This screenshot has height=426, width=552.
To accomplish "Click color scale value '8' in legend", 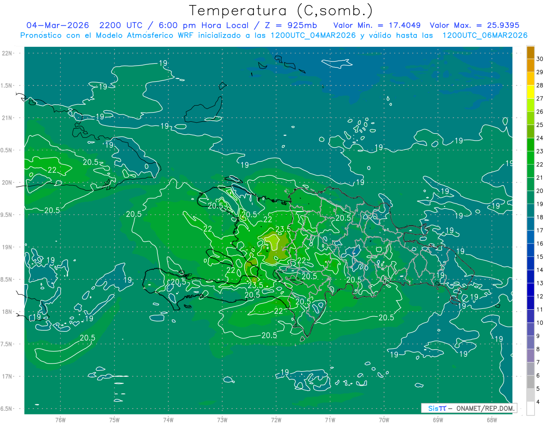I will 539,349.
